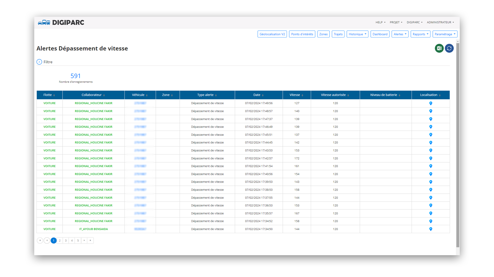Open the Trajets page
This screenshot has width=494, height=277.
click(338, 34)
